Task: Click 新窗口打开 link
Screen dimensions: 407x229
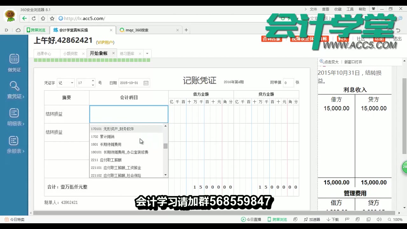Action: [353, 62]
